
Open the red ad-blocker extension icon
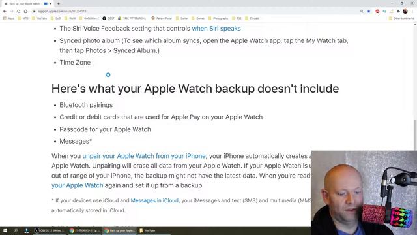click(377, 12)
